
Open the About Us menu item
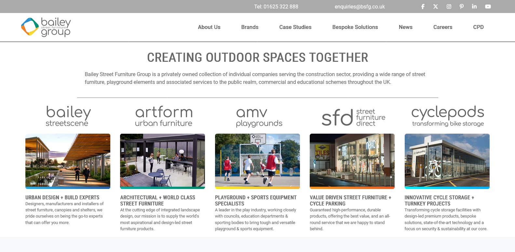pos(209,27)
